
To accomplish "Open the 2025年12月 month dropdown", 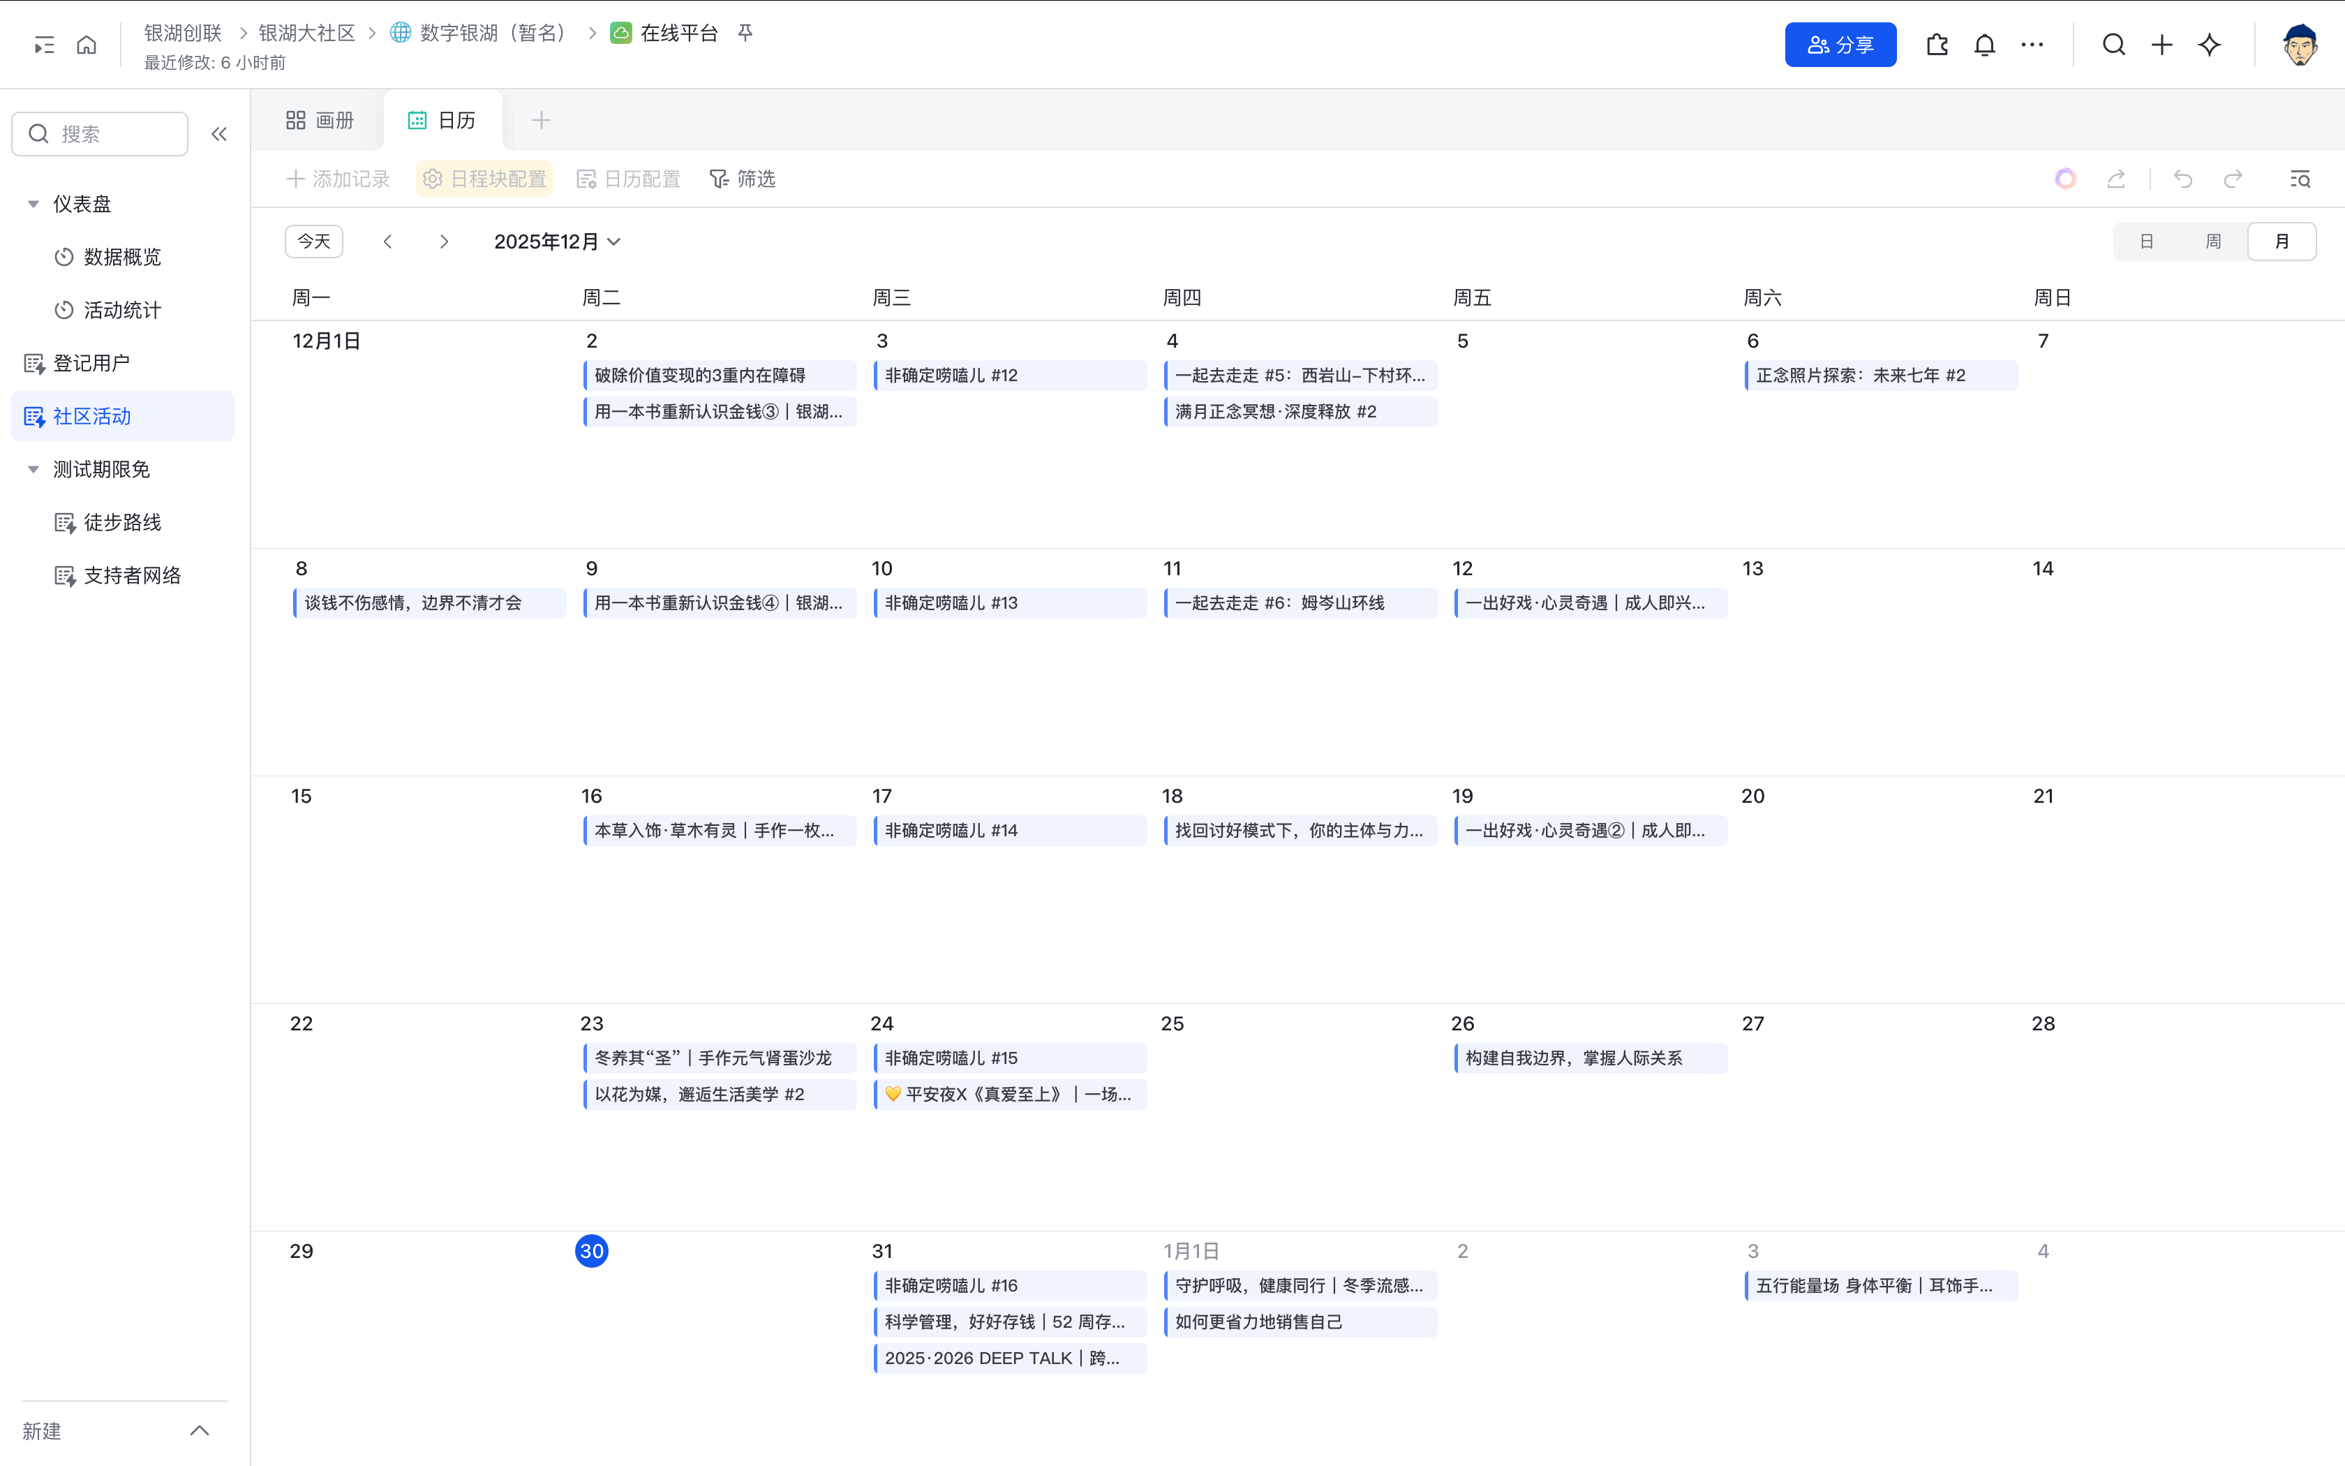I will (x=557, y=242).
